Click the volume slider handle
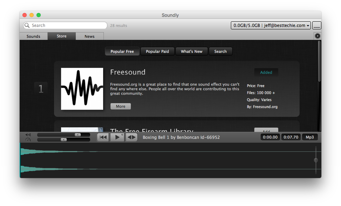 pos(78,135)
